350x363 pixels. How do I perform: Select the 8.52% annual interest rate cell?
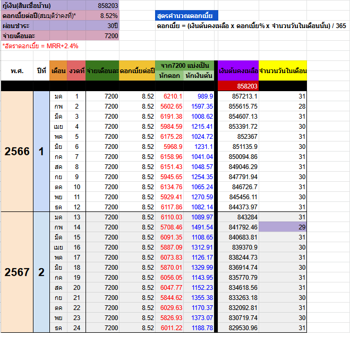pyautogui.click(x=103, y=15)
